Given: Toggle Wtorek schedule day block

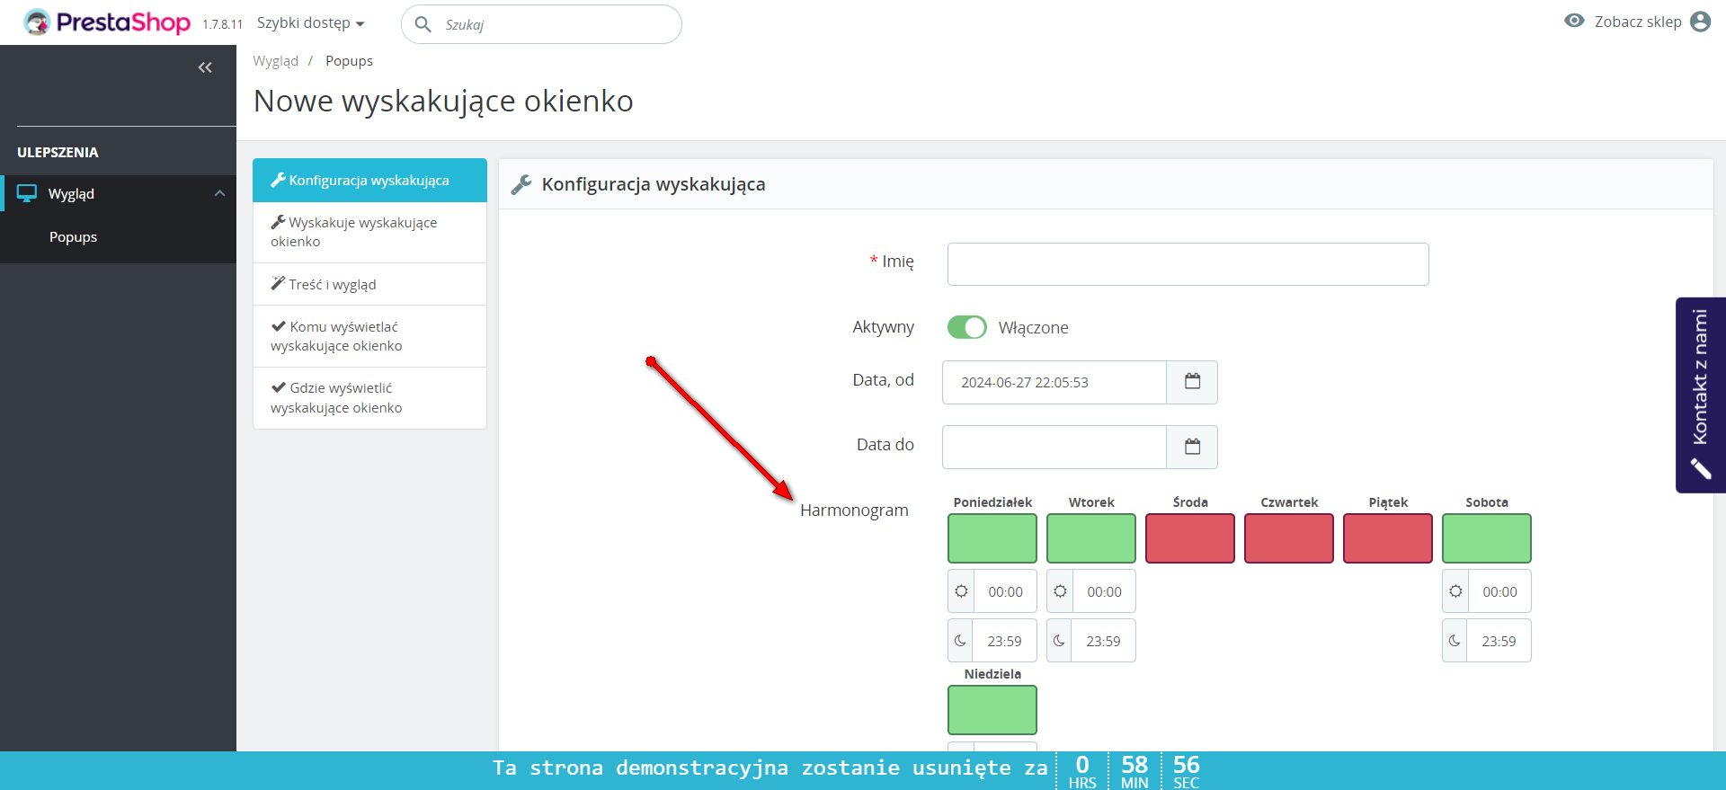Looking at the screenshot, I should coord(1091,538).
